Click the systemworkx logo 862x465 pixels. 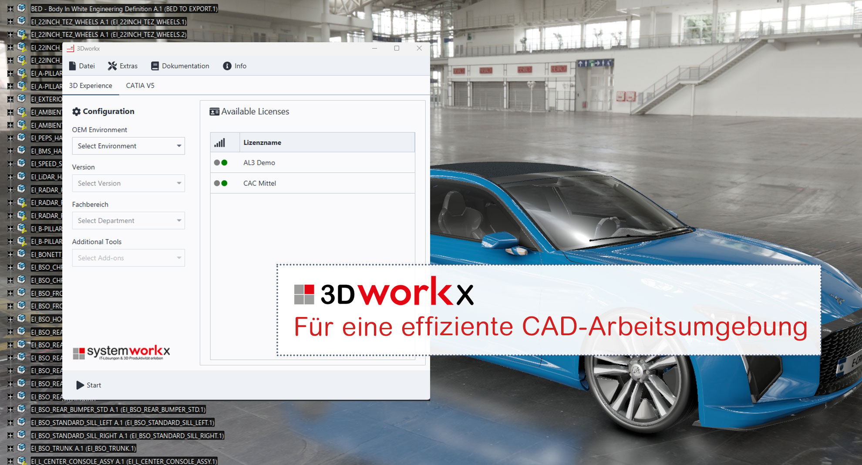(121, 352)
